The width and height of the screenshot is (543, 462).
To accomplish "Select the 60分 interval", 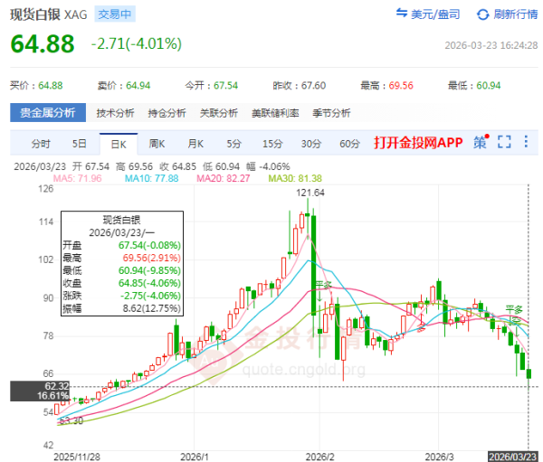I will (x=349, y=144).
